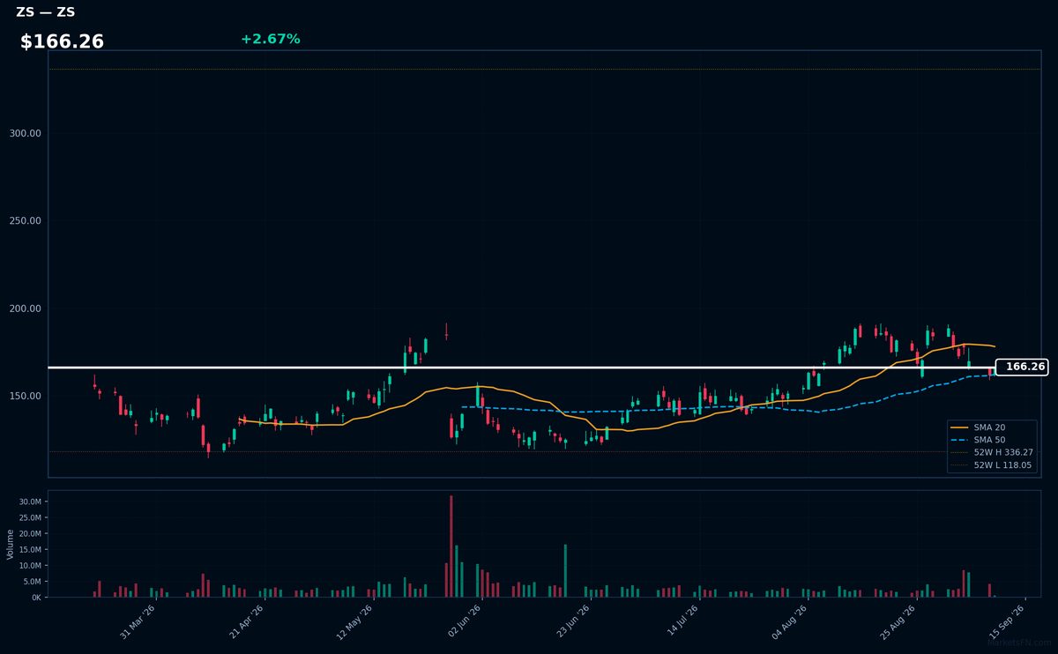Click the 14 Jul '26 date label
The height and width of the screenshot is (654, 1058).
pos(682,621)
